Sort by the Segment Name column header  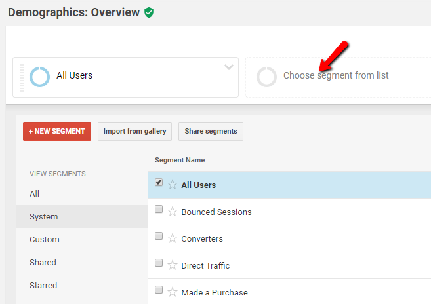pyautogui.click(x=180, y=160)
